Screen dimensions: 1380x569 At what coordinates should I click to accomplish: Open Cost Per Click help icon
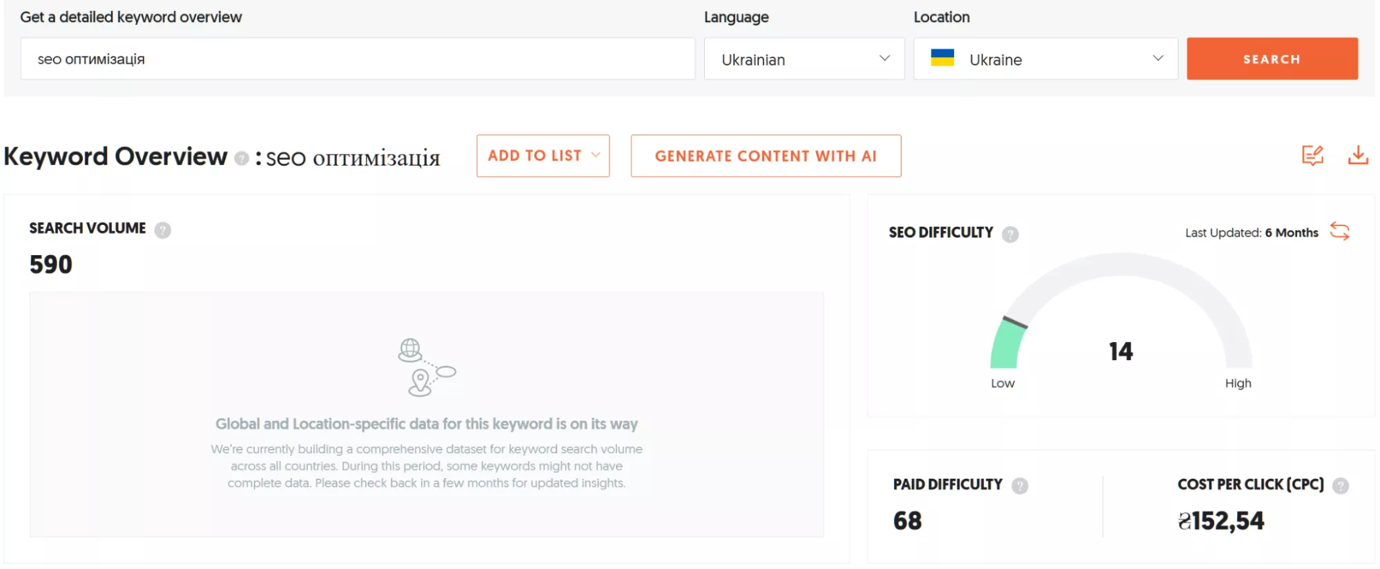tap(1340, 486)
